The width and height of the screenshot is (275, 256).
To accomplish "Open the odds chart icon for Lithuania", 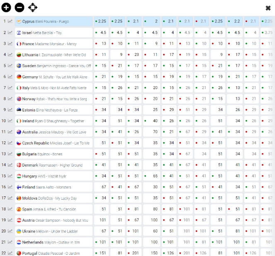I will coord(10,54).
